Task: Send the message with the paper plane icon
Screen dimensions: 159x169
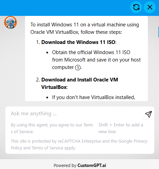Action: pos(149,114)
